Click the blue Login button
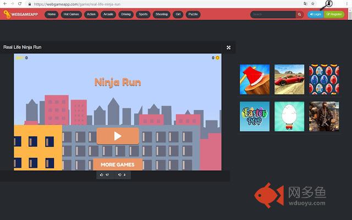The image size is (352, 220). (x=315, y=14)
